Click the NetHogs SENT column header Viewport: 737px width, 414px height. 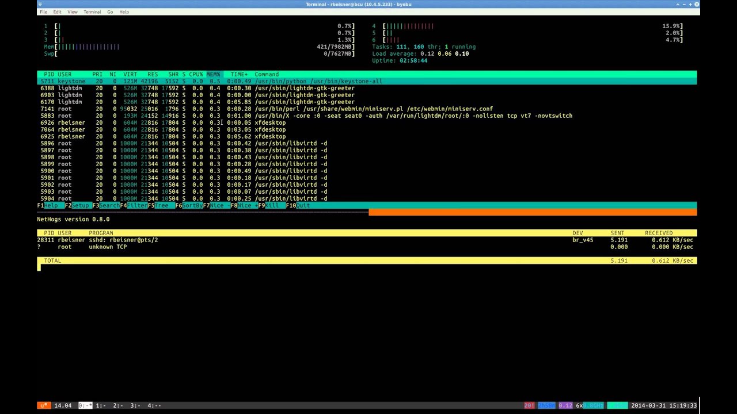click(x=617, y=233)
